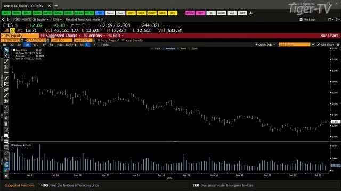Select the pointer cursor tool in chart toolbar

click(x=6, y=50)
